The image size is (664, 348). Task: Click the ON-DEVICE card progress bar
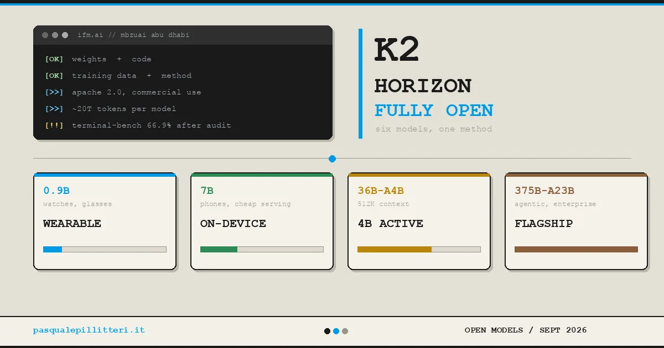pos(262,250)
